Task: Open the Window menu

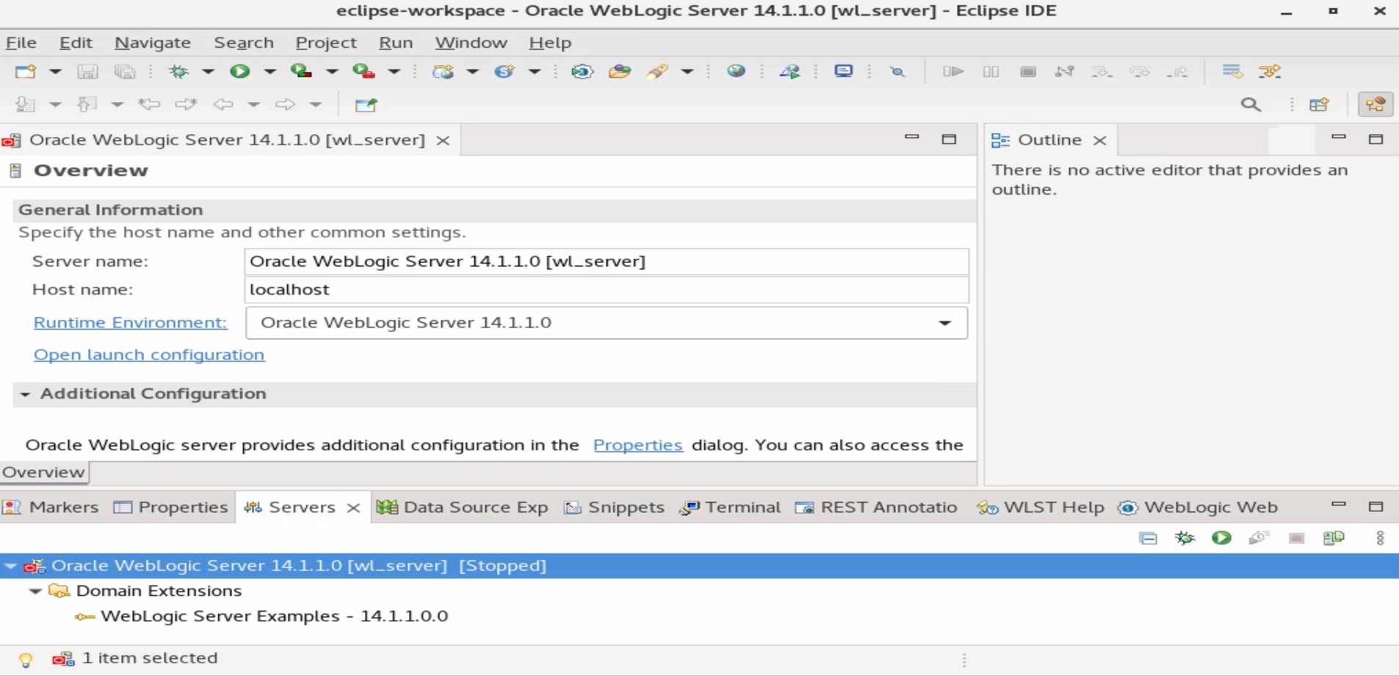Action: click(x=471, y=43)
